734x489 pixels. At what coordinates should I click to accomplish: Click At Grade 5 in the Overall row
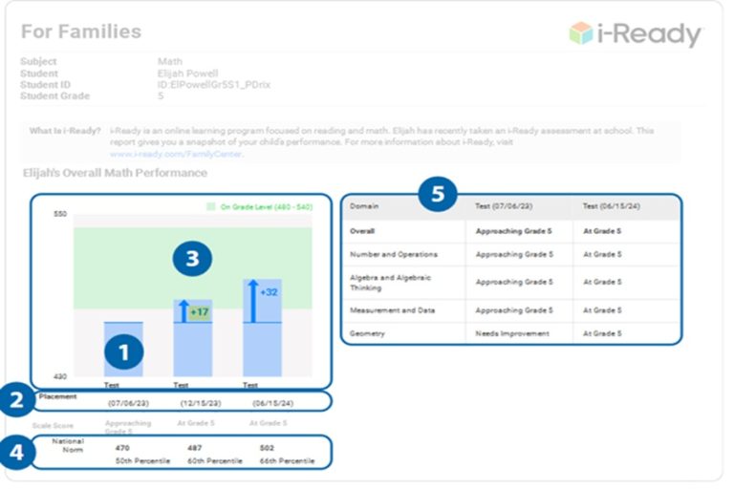click(x=602, y=231)
